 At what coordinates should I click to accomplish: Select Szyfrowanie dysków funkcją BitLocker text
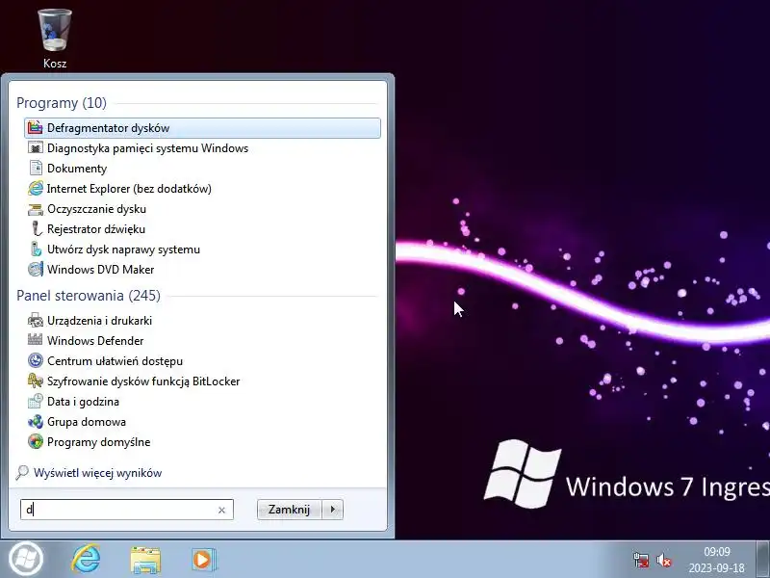tap(143, 381)
